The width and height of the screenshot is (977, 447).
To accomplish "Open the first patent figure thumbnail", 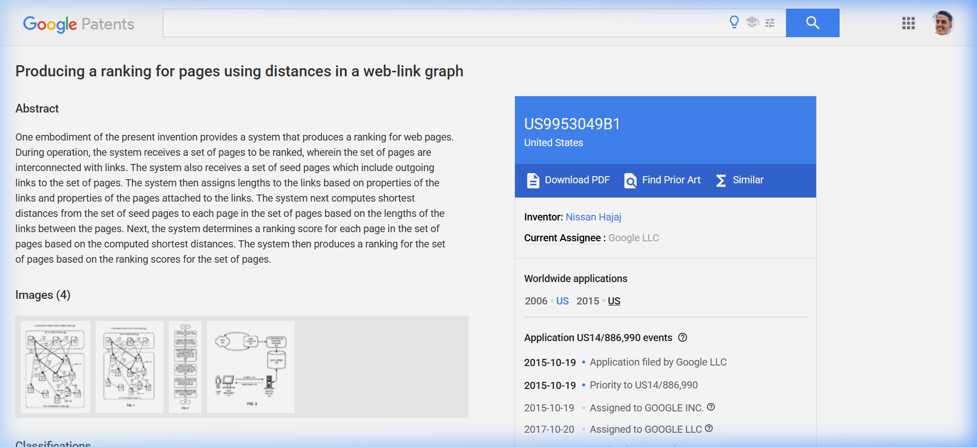I will [x=55, y=367].
